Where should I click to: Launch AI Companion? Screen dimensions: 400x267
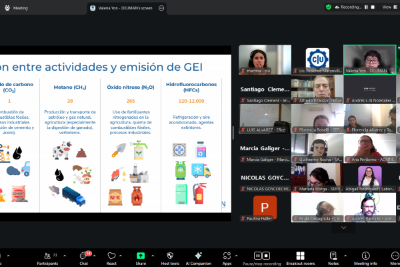tap(198, 259)
